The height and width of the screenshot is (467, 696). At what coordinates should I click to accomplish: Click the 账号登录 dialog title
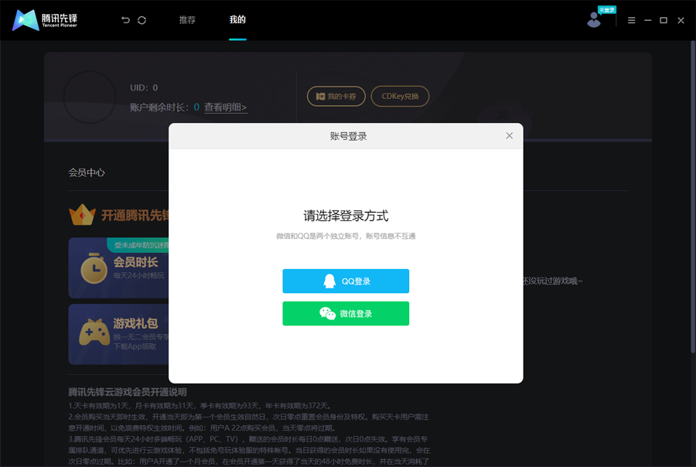(x=349, y=136)
